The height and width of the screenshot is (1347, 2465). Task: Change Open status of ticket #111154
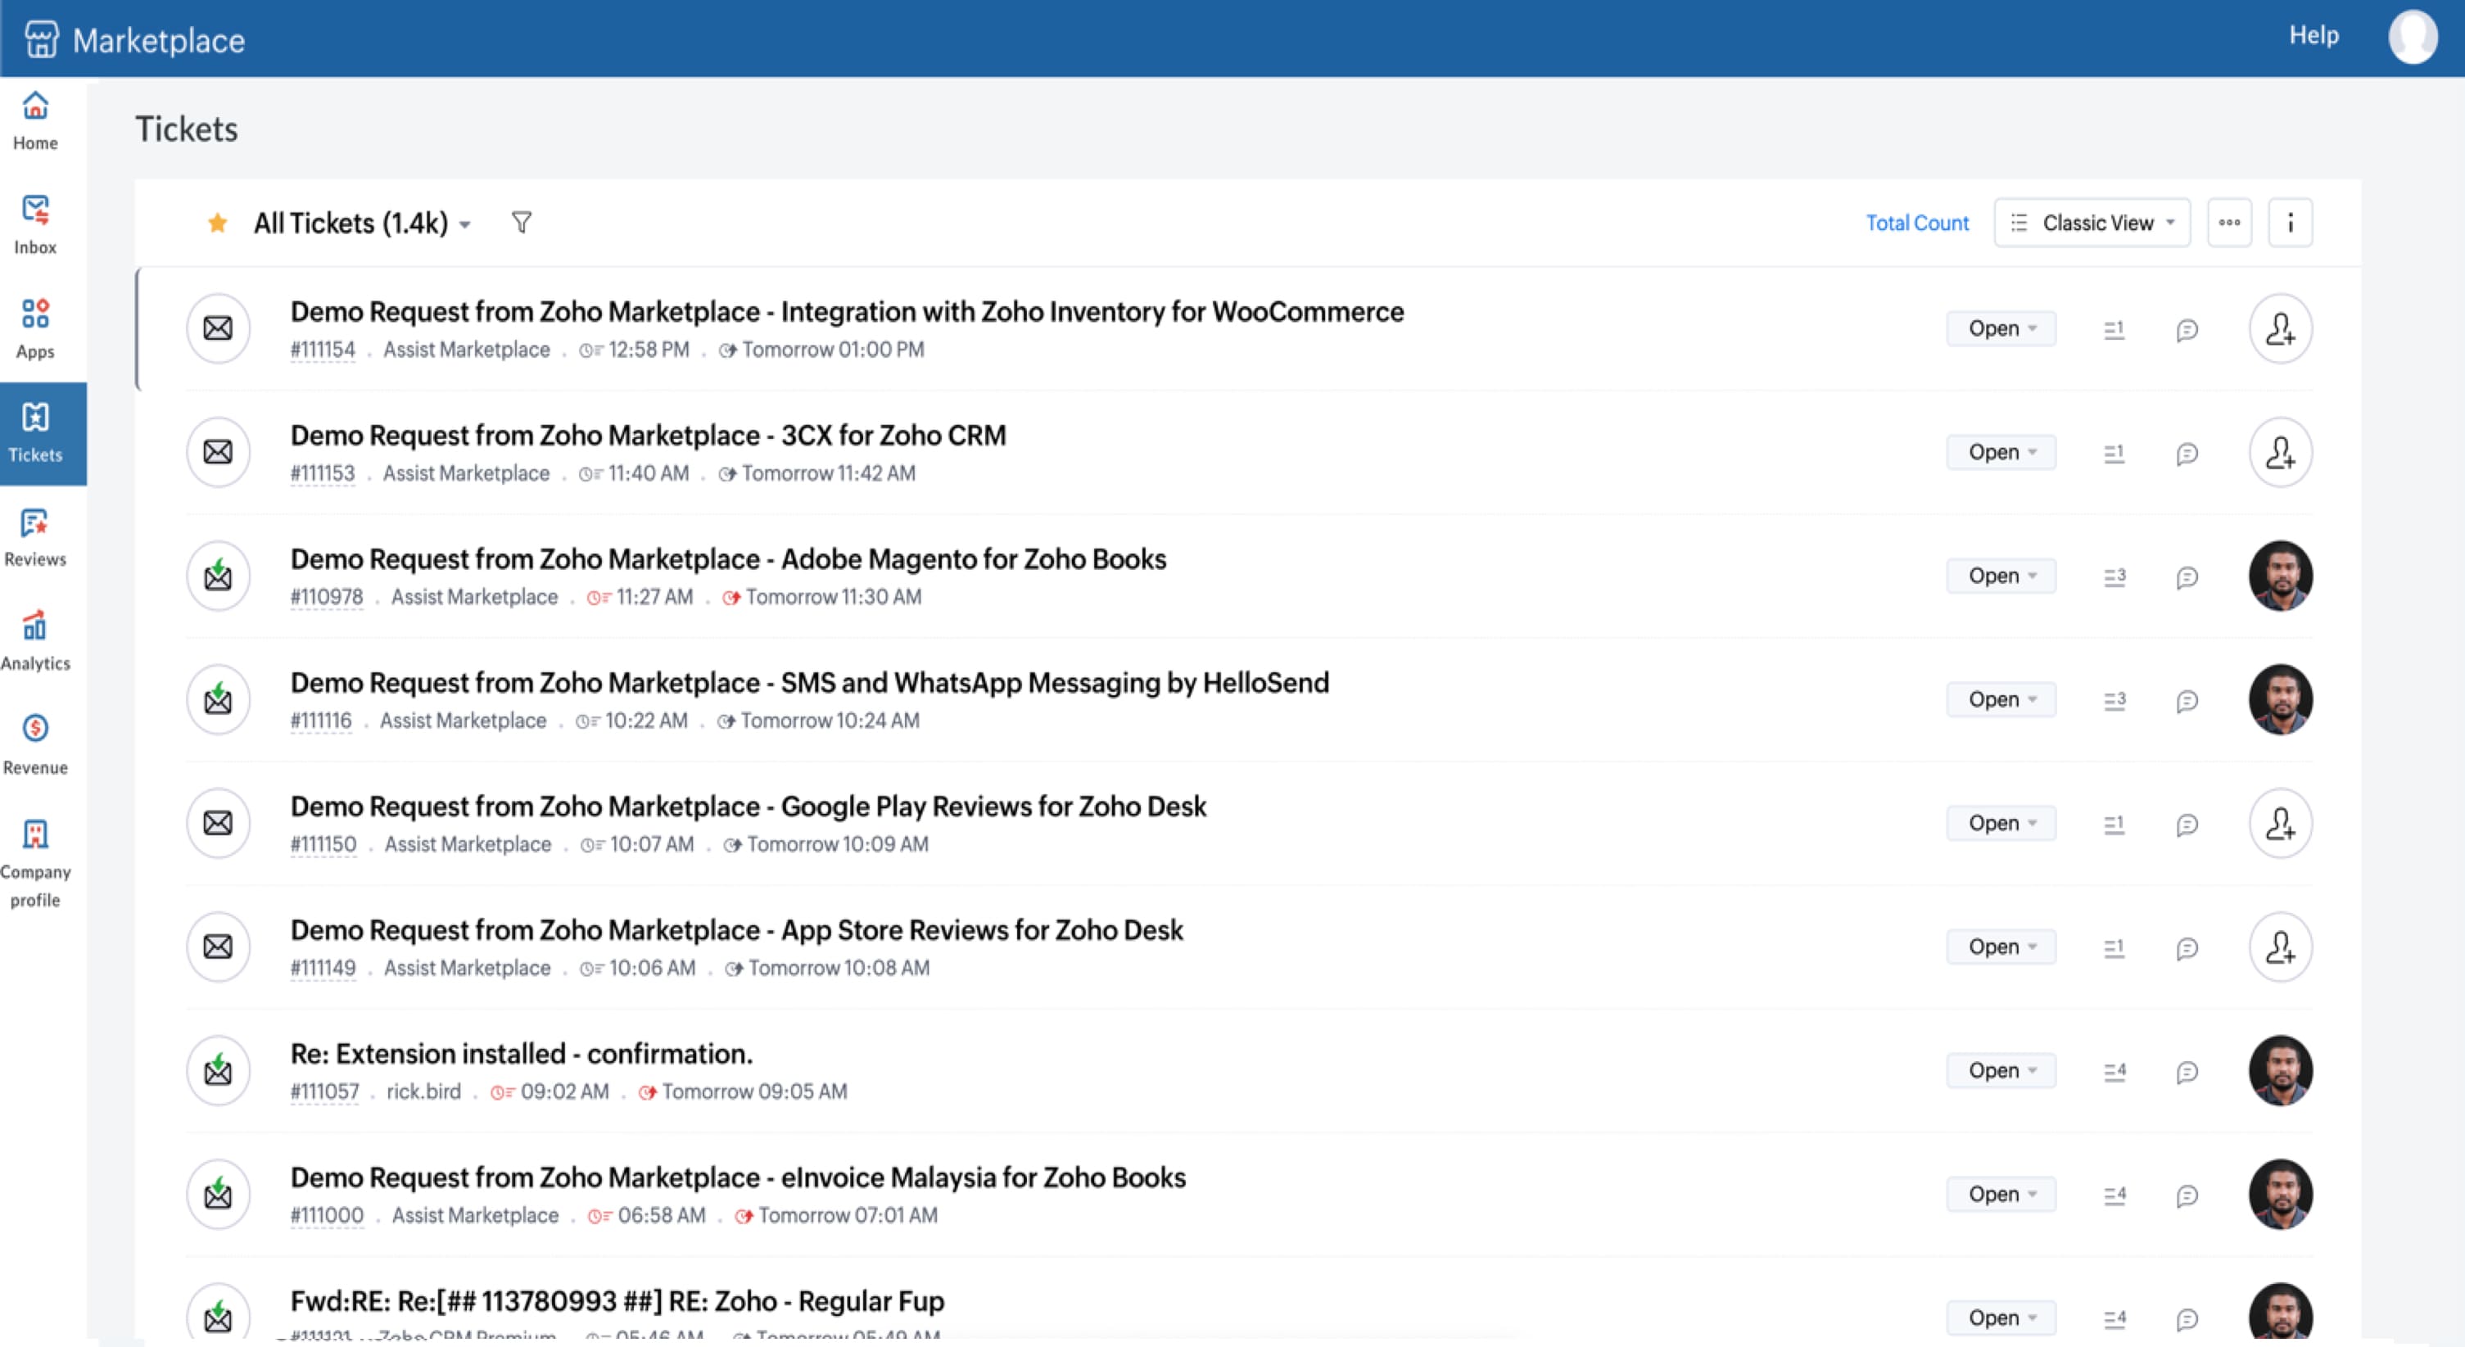click(2001, 328)
